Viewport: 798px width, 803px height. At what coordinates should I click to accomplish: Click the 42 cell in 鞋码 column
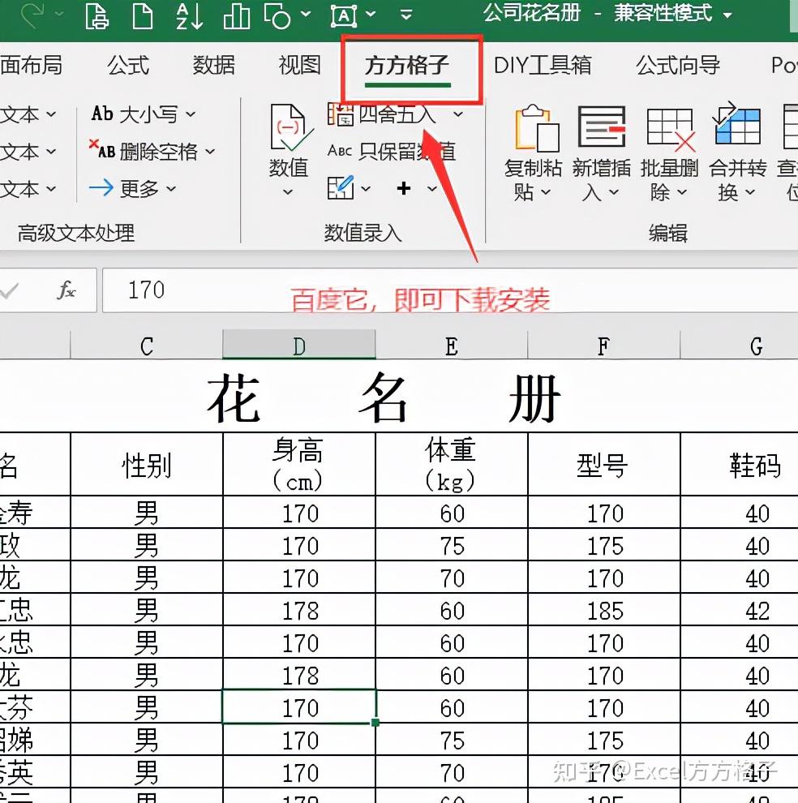coord(740,609)
